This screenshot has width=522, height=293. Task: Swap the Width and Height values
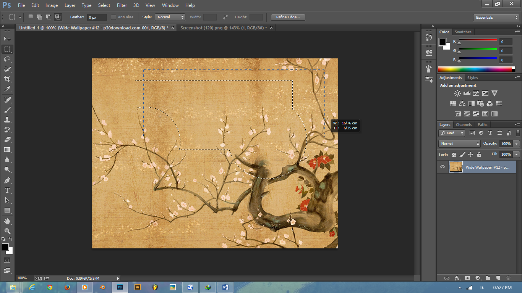point(225,17)
